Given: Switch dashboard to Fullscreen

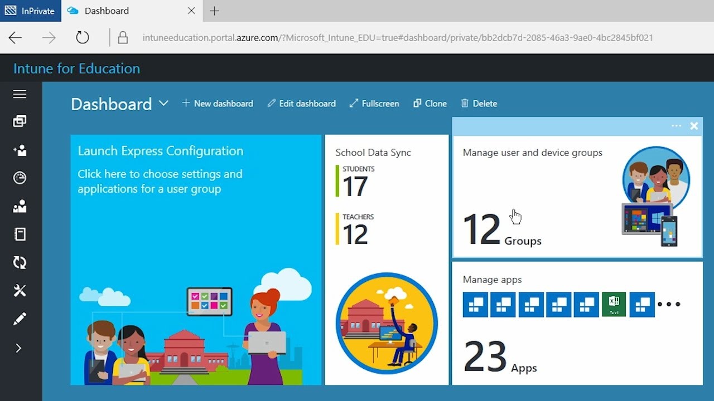Looking at the screenshot, I should point(374,104).
